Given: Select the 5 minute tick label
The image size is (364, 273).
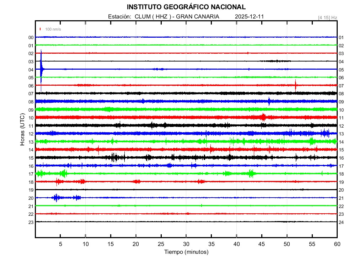Looking at the screenshot, I should pyautogui.click(x=60, y=244).
